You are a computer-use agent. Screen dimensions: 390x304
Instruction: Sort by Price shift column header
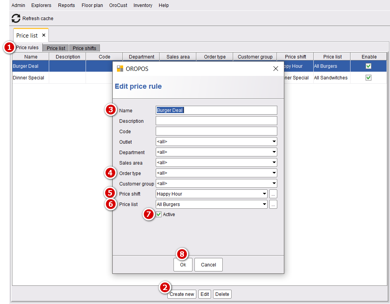pyautogui.click(x=295, y=57)
